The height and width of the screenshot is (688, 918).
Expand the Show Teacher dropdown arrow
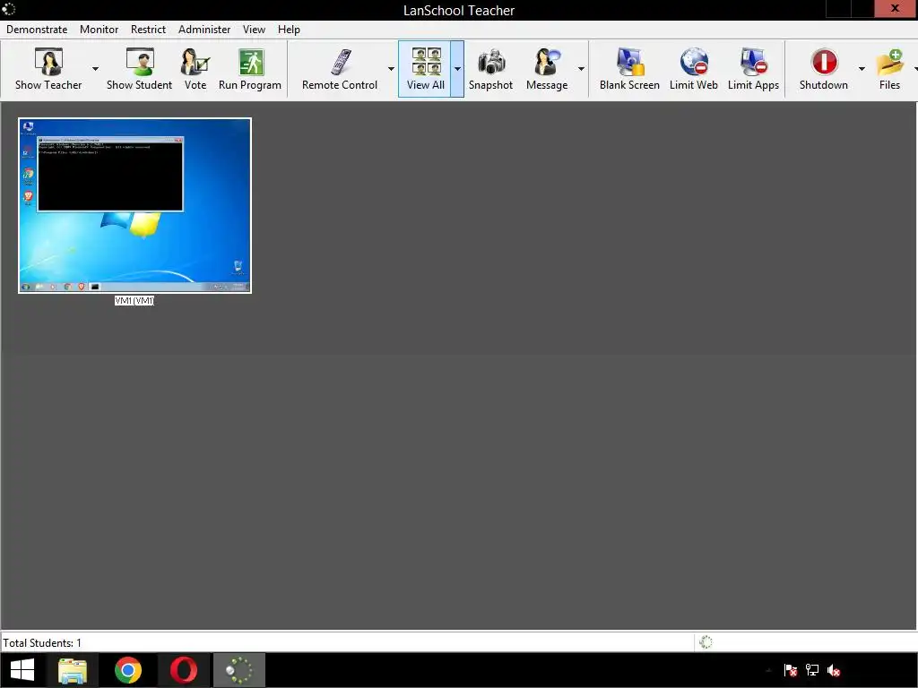tap(95, 69)
